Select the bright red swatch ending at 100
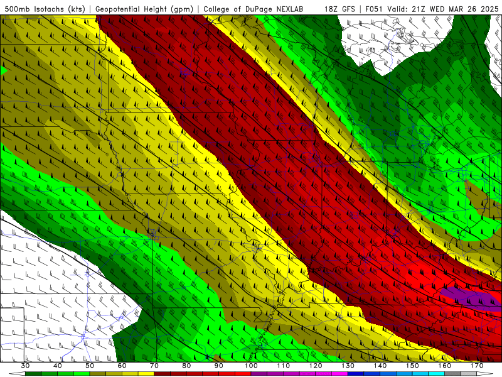 click(x=243, y=374)
